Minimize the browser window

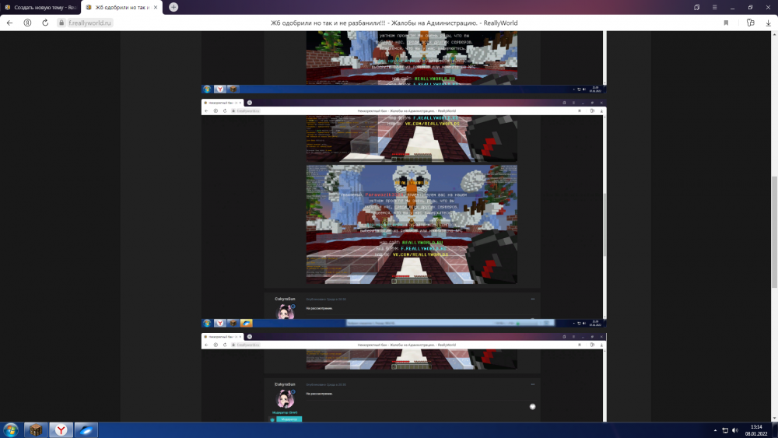click(x=732, y=8)
